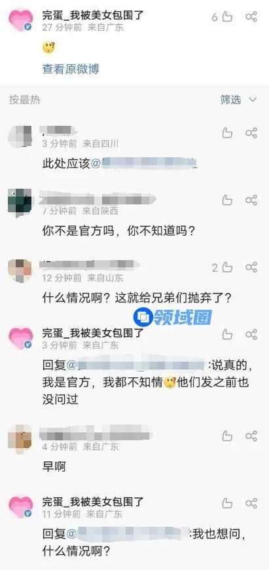Open the username 完蛋_我被美女包围了 at the top

(94, 15)
